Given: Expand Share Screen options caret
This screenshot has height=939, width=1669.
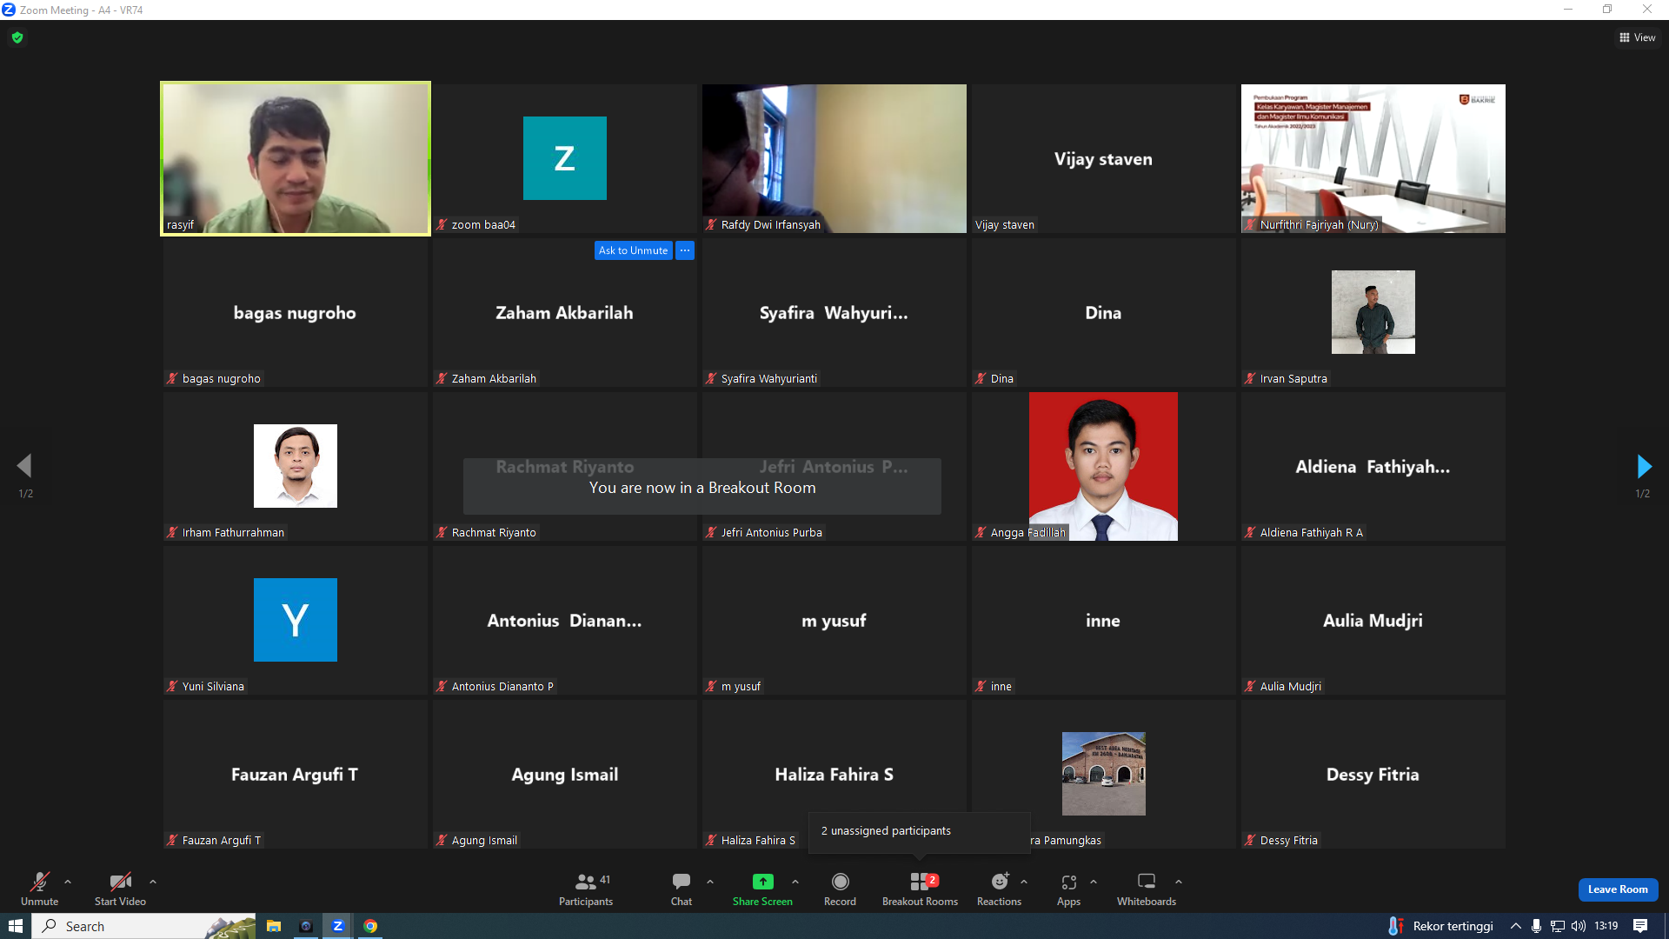Looking at the screenshot, I should pos(795,882).
